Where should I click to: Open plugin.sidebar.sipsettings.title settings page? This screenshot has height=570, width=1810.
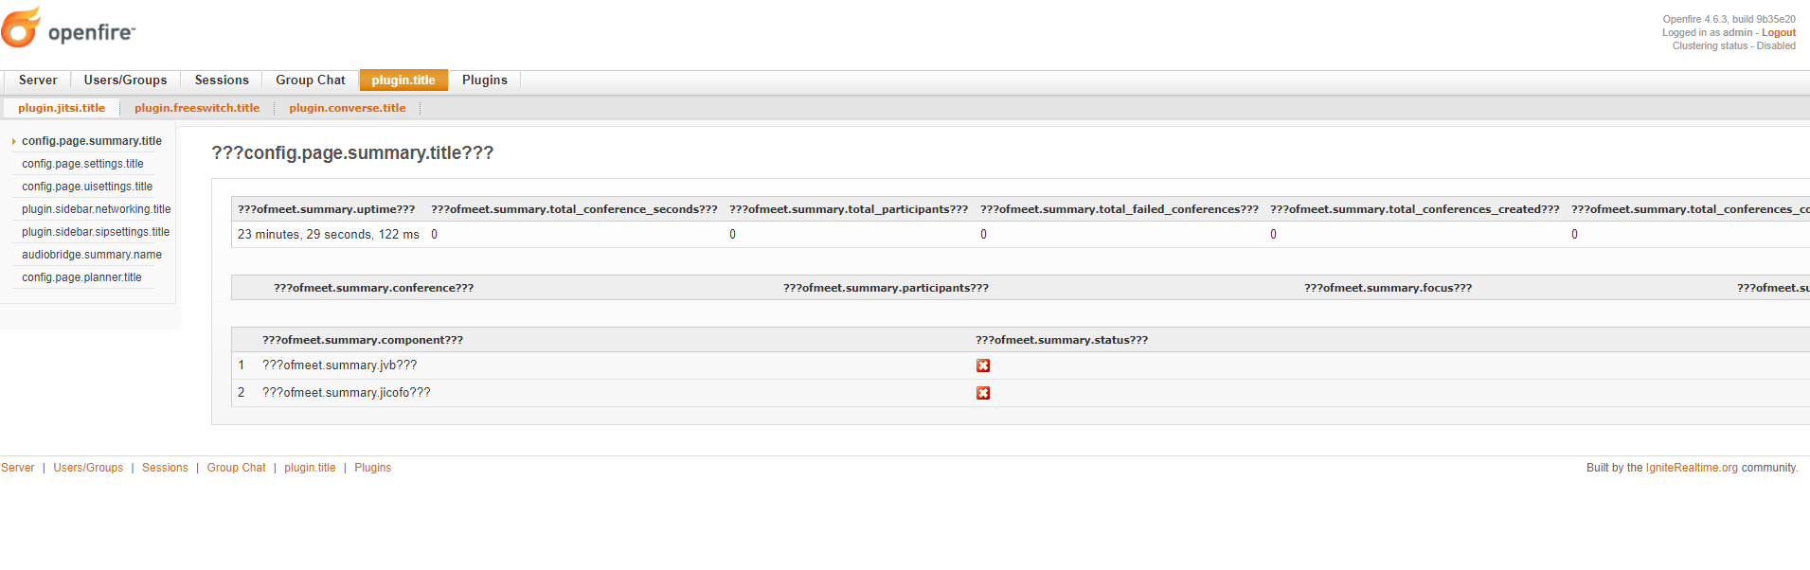(95, 231)
